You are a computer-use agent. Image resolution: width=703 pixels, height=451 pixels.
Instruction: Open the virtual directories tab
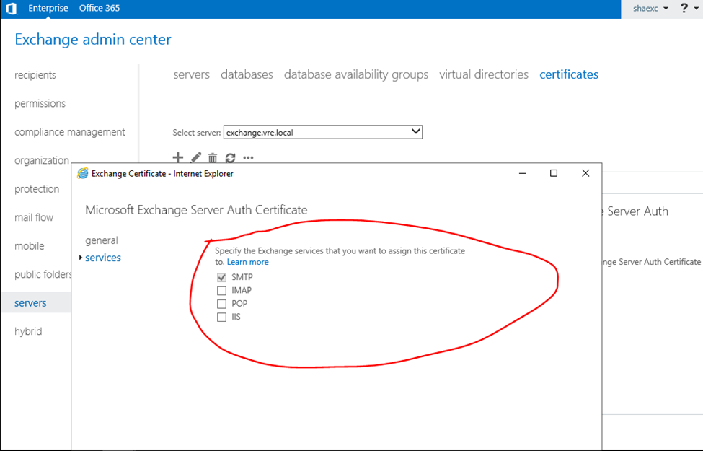pyautogui.click(x=483, y=74)
